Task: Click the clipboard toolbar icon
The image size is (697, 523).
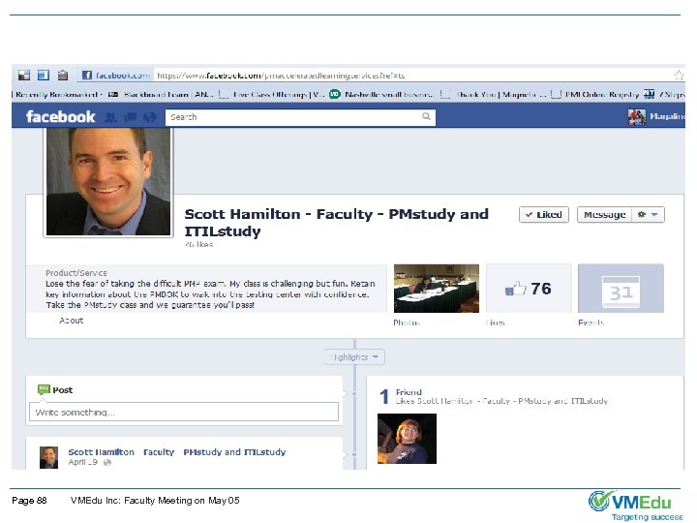Action: coord(63,76)
